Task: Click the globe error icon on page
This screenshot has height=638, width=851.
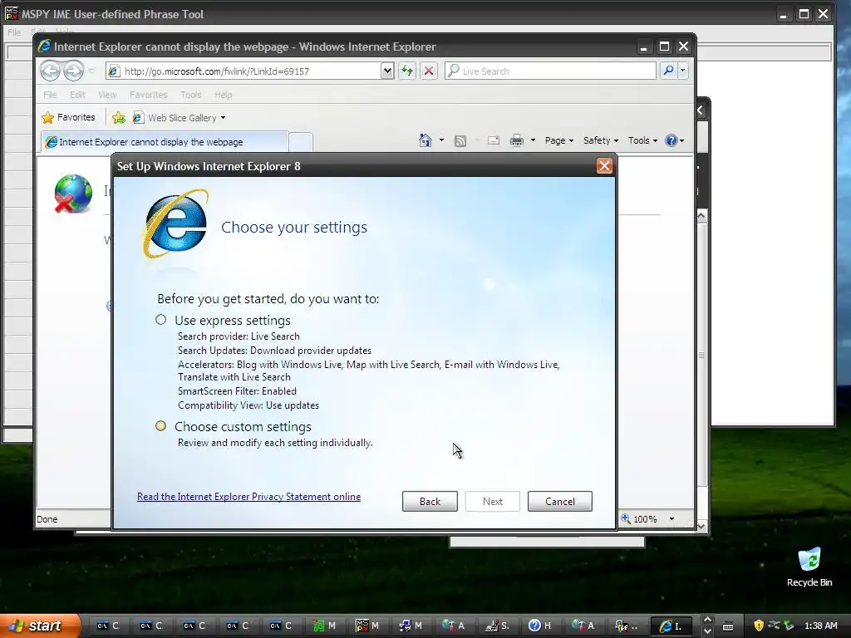Action: point(73,194)
